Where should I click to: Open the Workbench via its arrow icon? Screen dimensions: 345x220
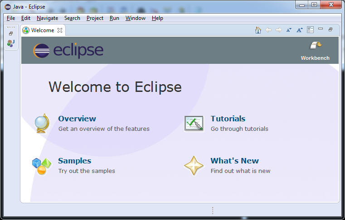click(x=315, y=46)
